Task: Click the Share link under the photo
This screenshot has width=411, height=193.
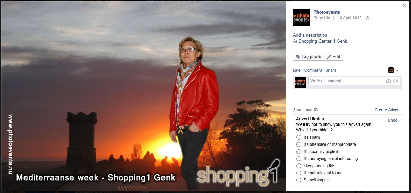Action: [x=331, y=70]
